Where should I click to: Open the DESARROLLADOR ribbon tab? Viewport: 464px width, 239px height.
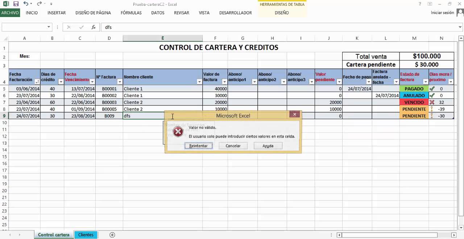pos(236,13)
